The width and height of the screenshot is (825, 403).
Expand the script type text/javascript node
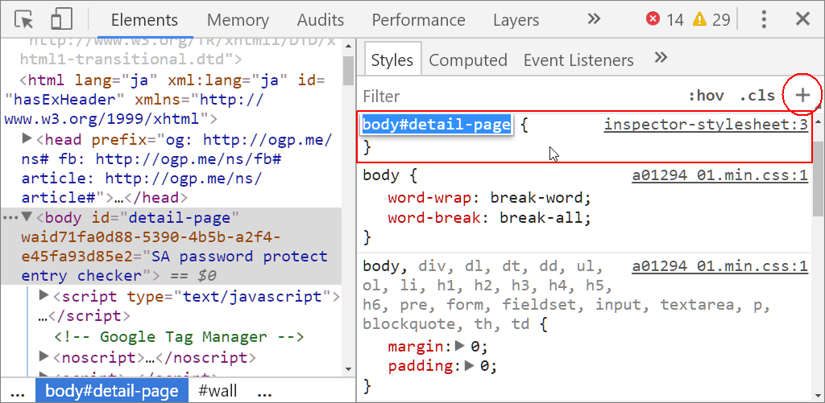click(x=45, y=296)
